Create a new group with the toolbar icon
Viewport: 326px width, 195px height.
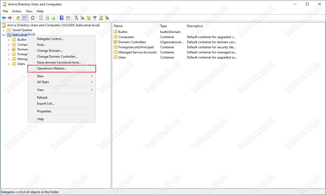(x=82, y=18)
